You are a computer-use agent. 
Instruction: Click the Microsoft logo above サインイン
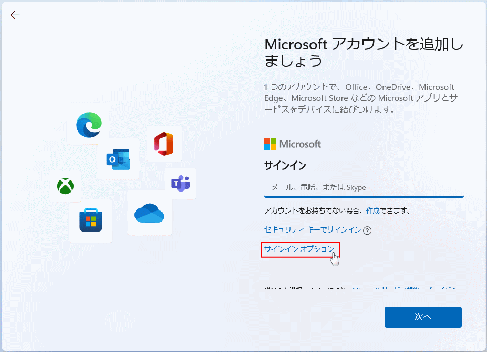(x=292, y=144)
